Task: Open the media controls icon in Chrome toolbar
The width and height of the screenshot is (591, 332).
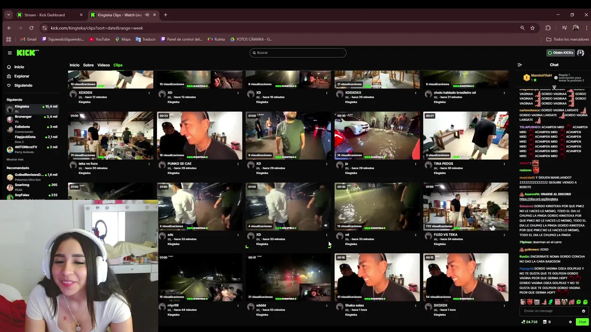Action: click(564, 28)
